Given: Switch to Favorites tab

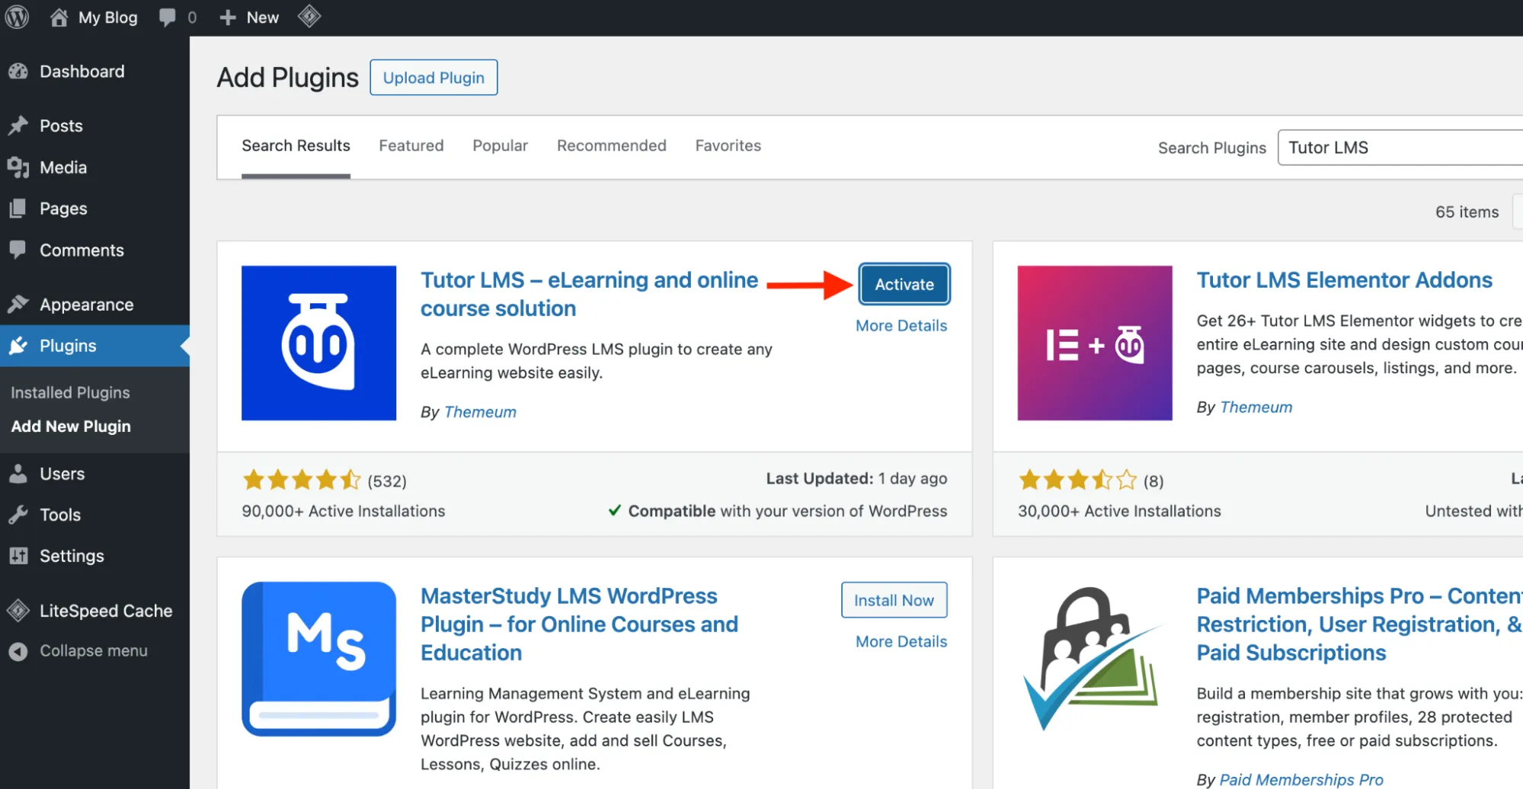Looking at the screenshot, I should pos(728,145).
